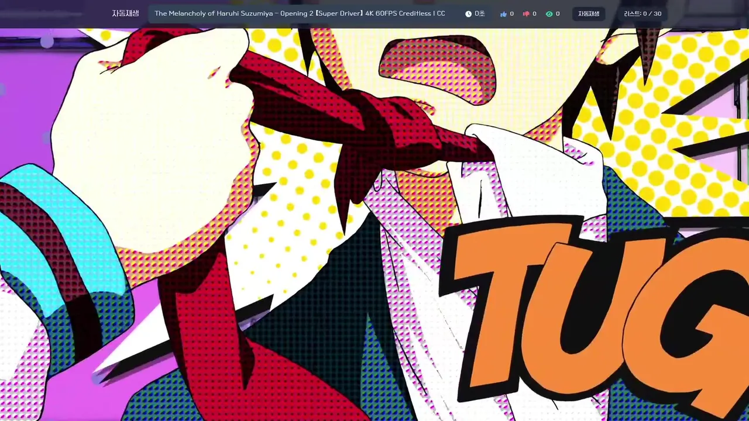Click the thumbs-down dislike icon
The width and height of the screenshot is (749, 421).
click(x=526, y=14)
